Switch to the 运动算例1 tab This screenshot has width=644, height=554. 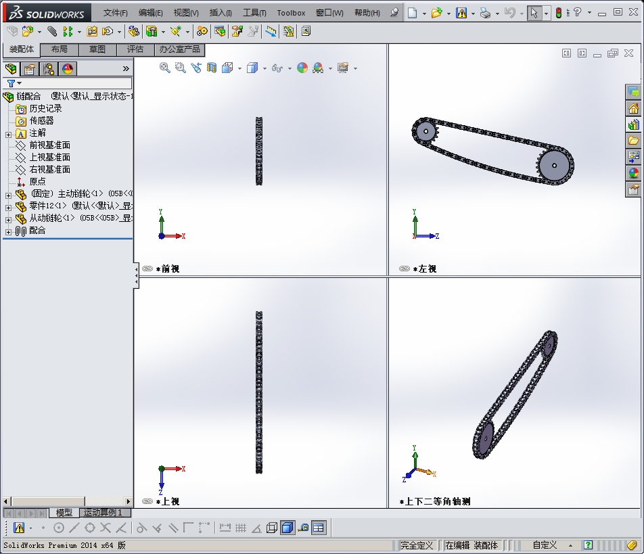(103, 513)
